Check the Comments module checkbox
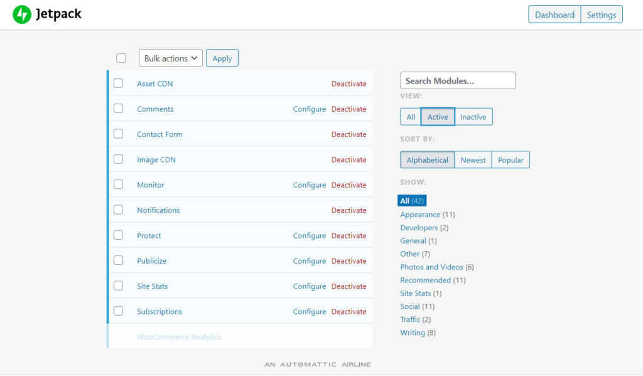Image resolution: width=643 pixels, height=376 pixels. pos(119,109)
